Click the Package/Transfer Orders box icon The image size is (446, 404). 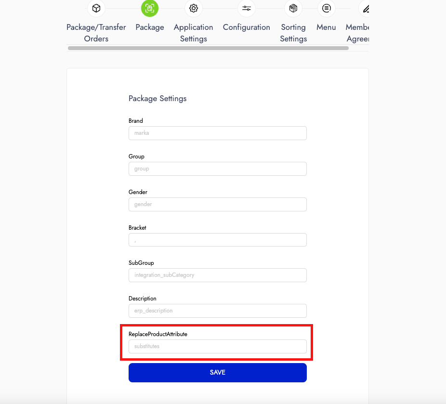click(x=96, y=8)
